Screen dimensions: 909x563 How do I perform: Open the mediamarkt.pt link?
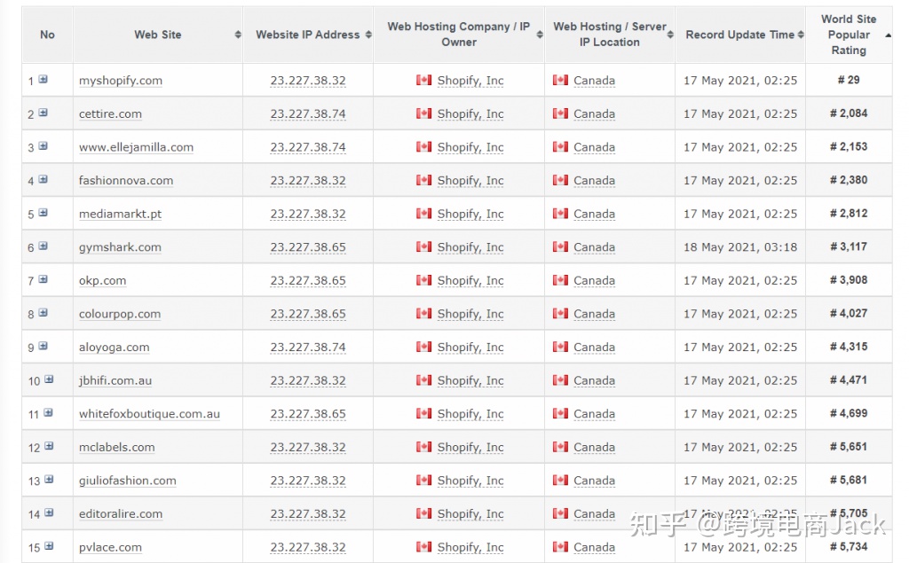click(x=120, y=214)
